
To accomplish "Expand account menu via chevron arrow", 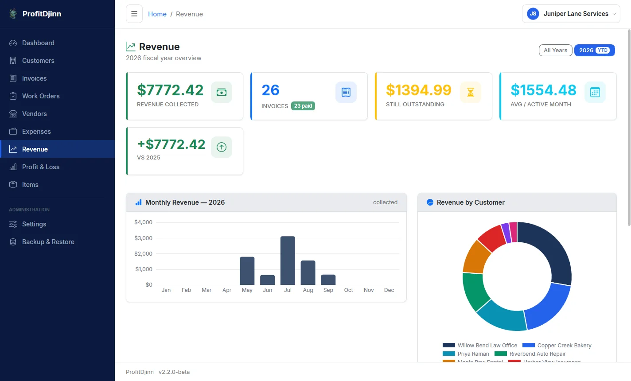I will click(x=614, y=14).
